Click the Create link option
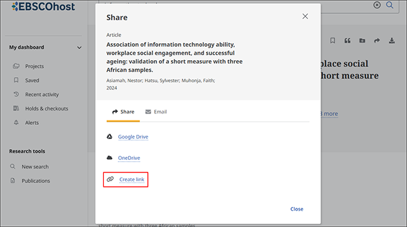The height and width of the screenshot is (227, 407). 131,179
